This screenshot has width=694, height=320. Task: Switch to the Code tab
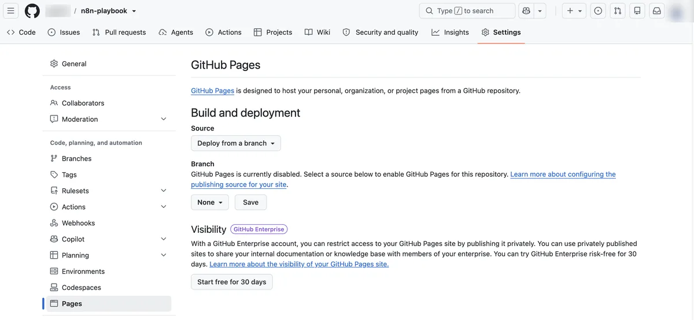point(21,32)
